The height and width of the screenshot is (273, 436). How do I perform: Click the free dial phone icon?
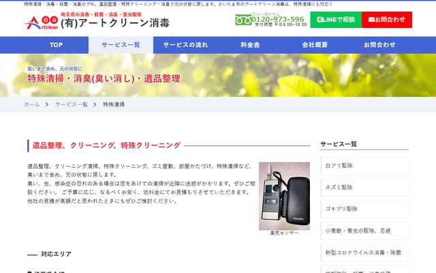click(x=243, y=20)
